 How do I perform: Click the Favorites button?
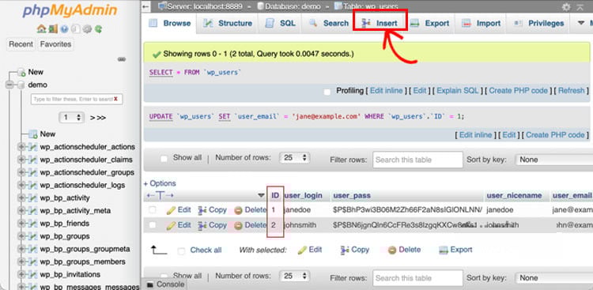coord(55,44)
